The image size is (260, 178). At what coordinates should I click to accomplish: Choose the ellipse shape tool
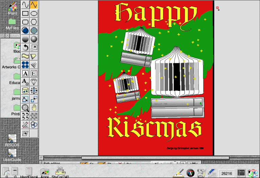34,13
